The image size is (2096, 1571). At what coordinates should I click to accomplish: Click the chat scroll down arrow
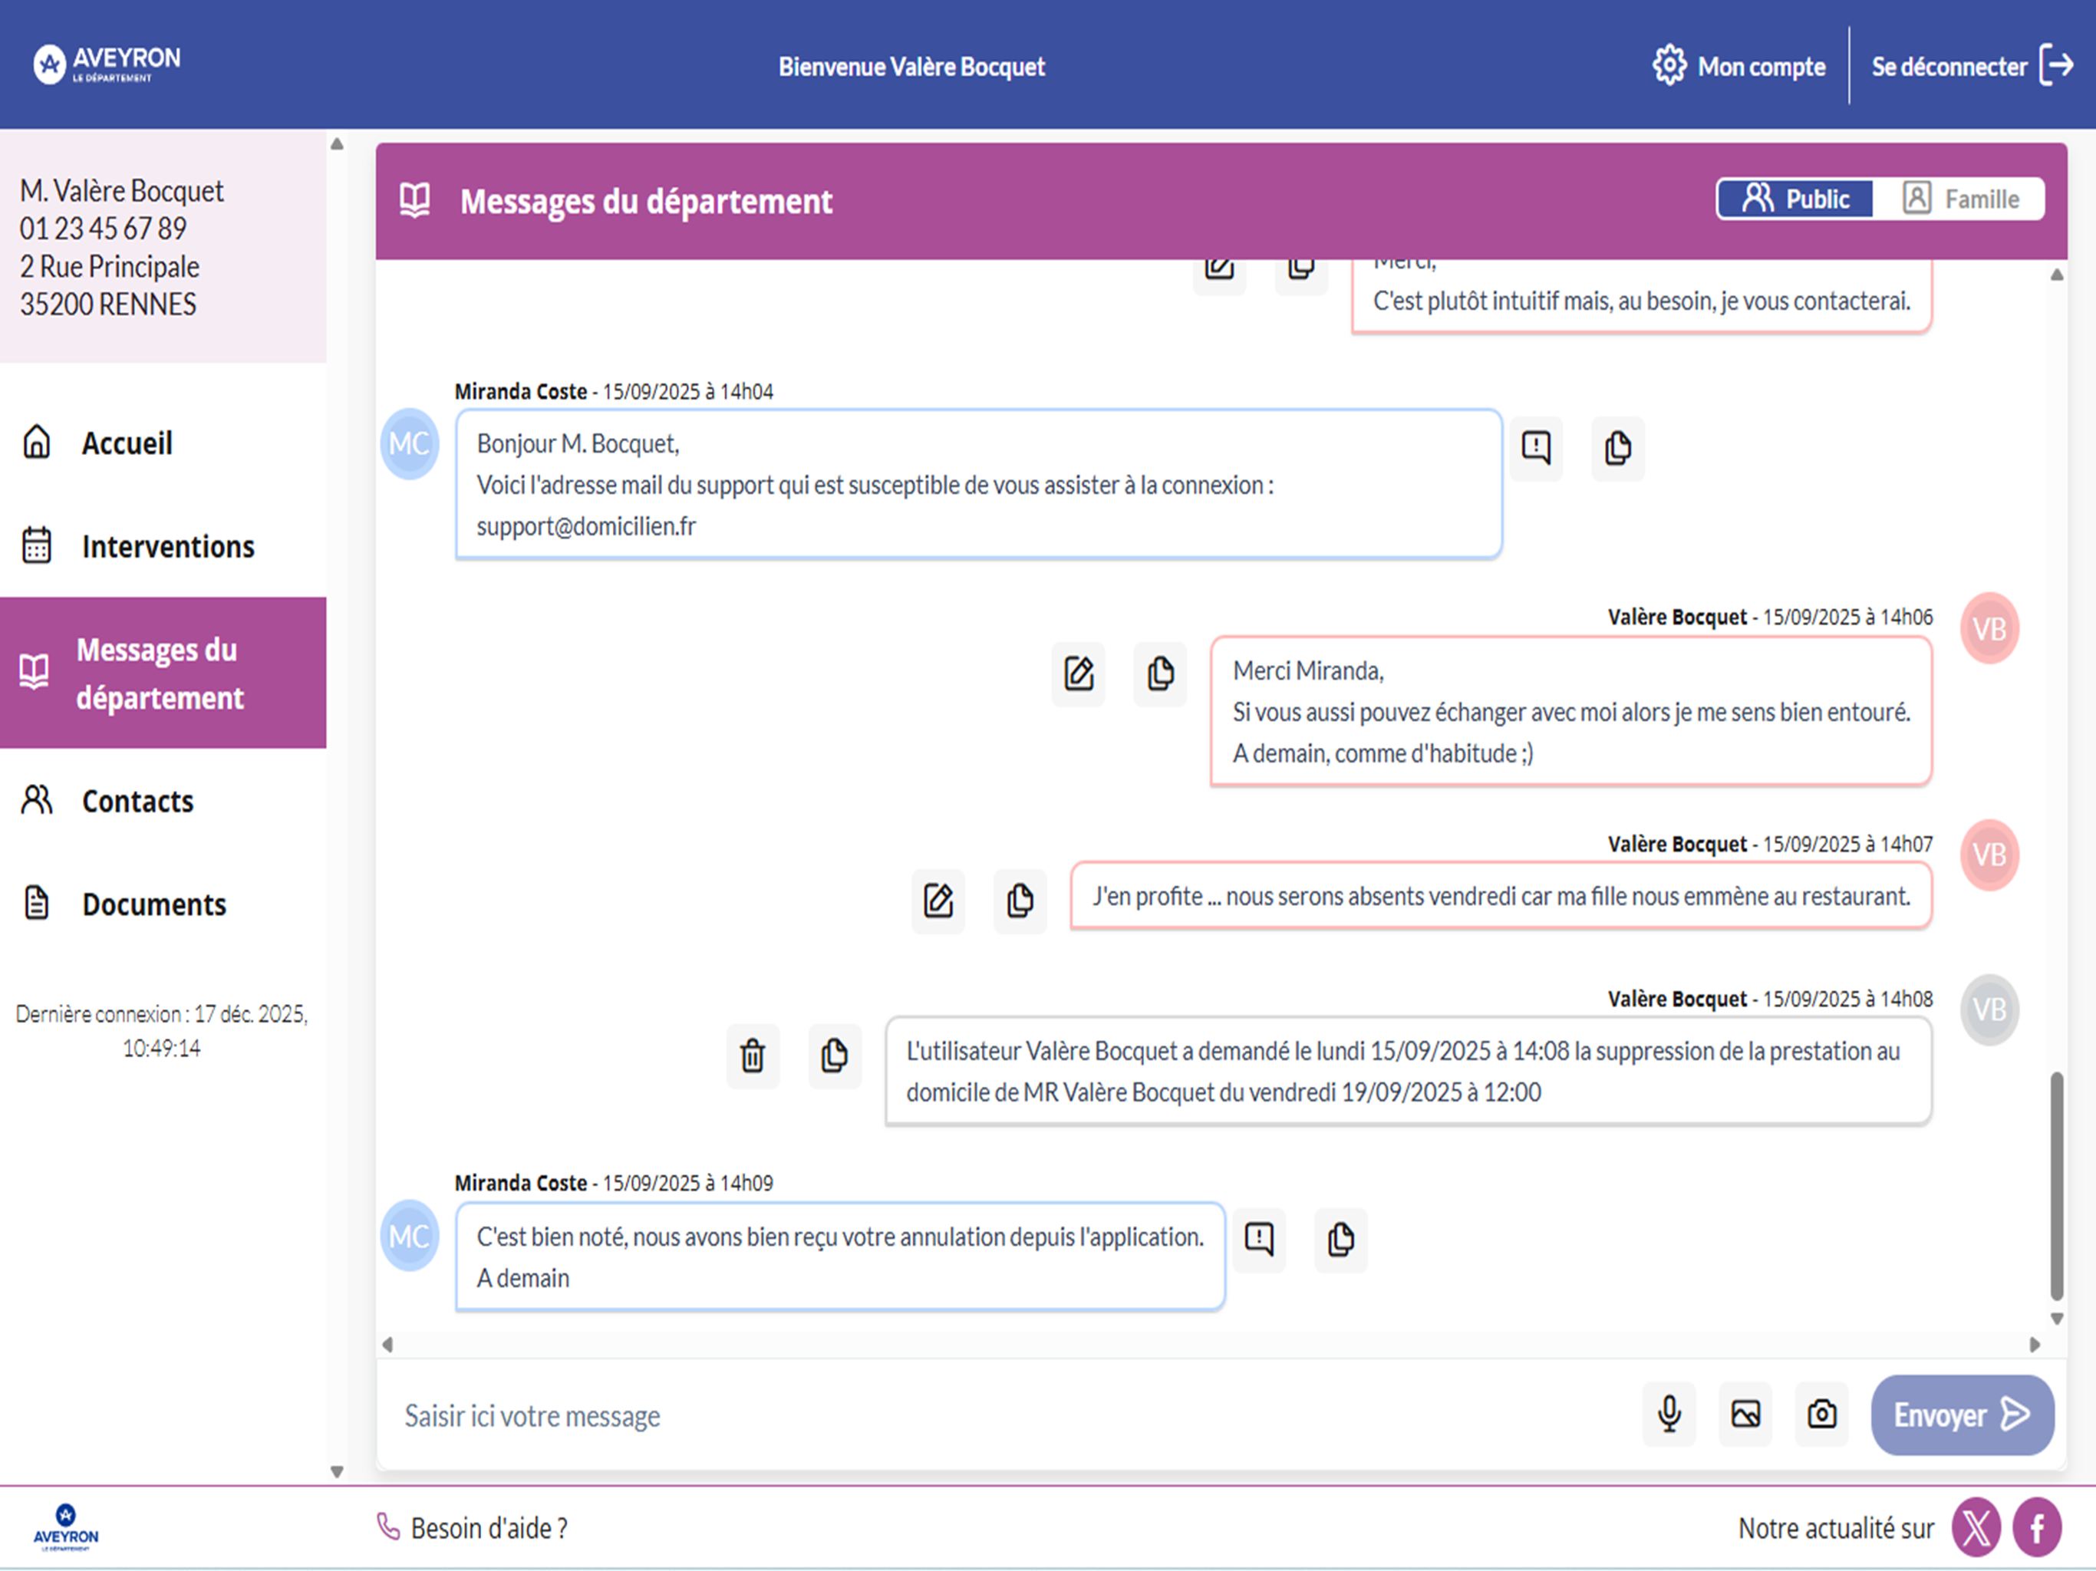coord(2056,1318)
